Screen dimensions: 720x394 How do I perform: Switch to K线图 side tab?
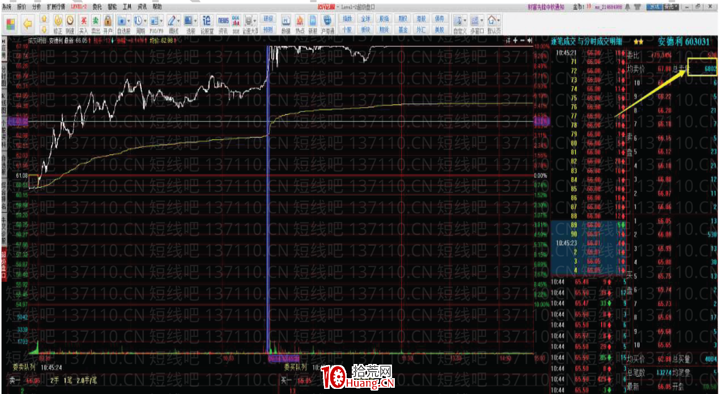click(x=3, y=104)
